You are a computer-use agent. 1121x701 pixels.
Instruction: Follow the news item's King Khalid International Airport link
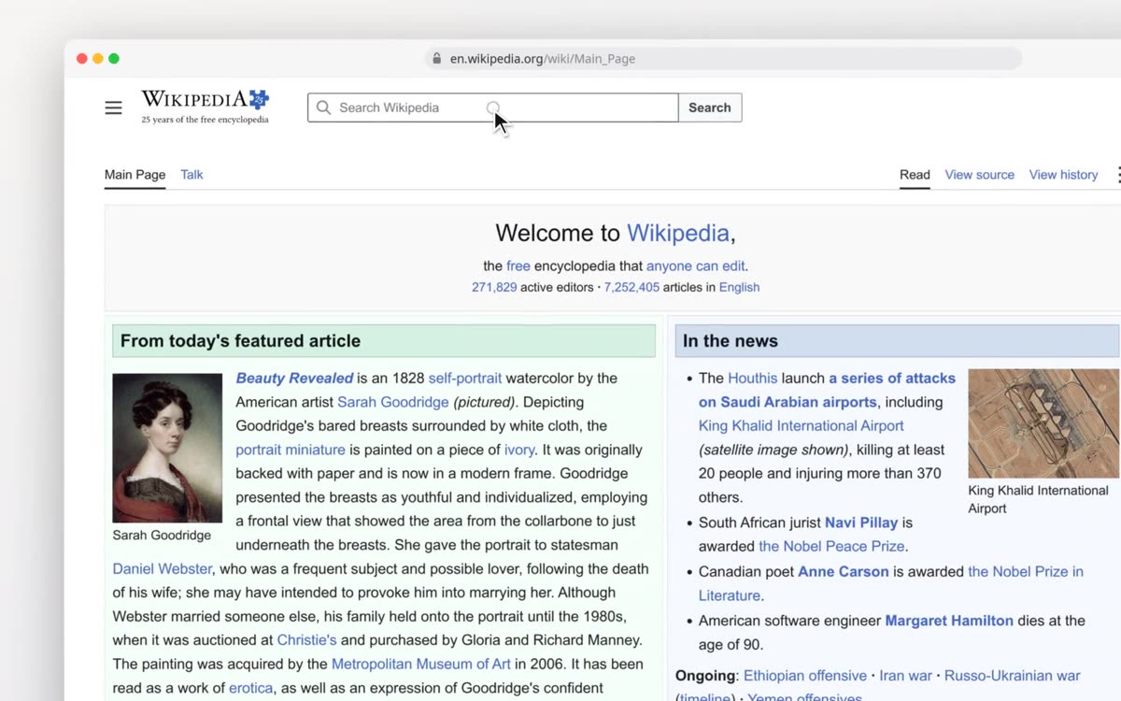[802, 425]
